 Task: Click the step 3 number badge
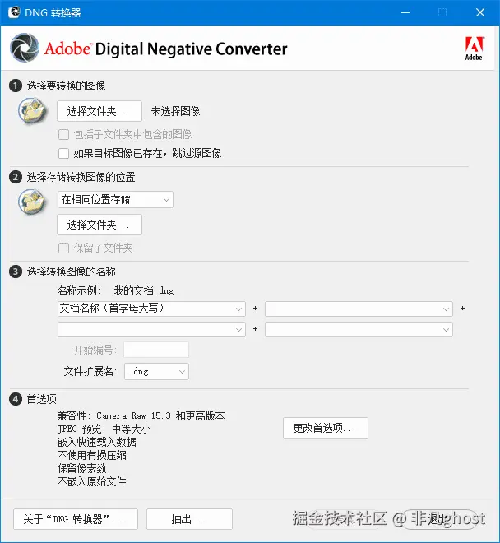[x=16, y=271]
